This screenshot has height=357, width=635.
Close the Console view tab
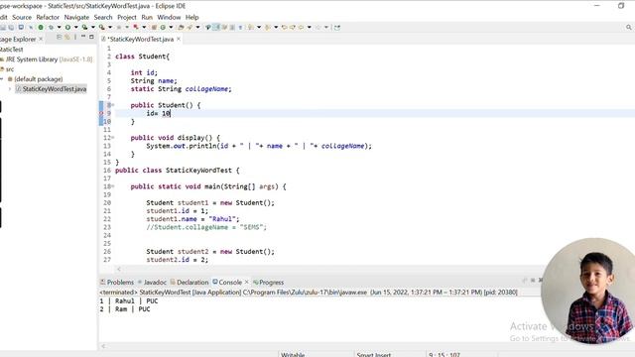pyautogui.click(x=246, y=282)
